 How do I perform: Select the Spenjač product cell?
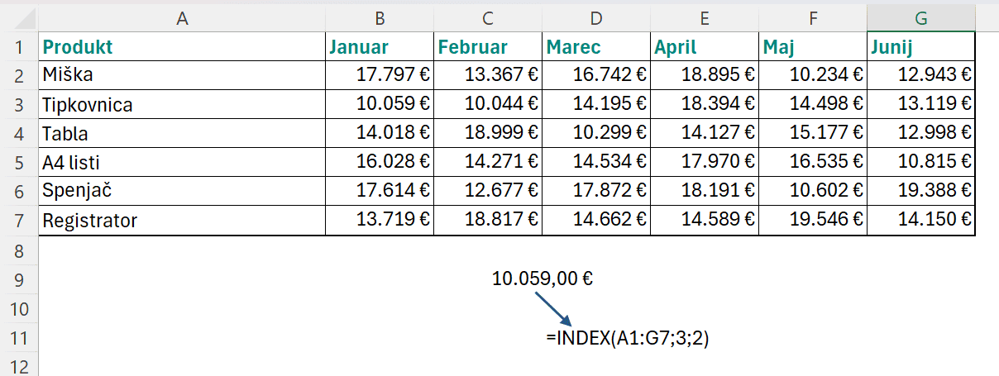pyautogui.click(x=182, y=192)
